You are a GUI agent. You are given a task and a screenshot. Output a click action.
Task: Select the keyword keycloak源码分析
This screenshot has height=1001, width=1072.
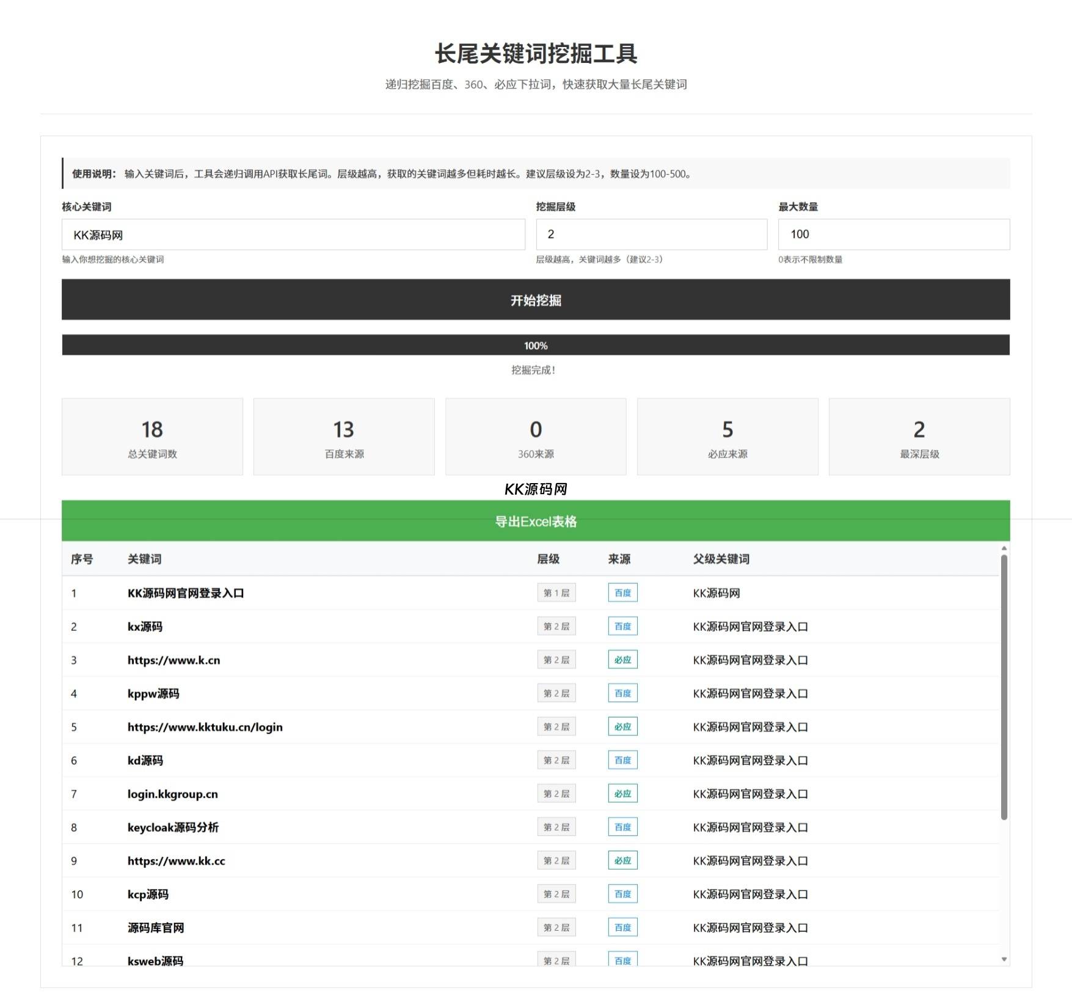click(x=174, y=827)
